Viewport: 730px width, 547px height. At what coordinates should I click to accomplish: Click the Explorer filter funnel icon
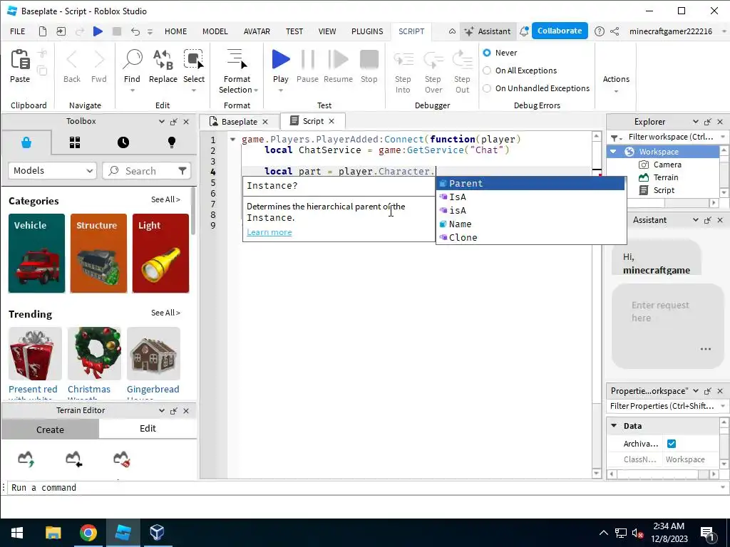coord(614,137)
